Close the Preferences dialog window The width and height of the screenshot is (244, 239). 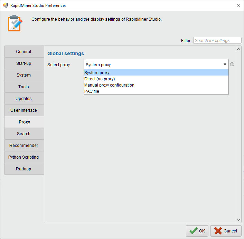pyautogui.click(x=238, y=5)
